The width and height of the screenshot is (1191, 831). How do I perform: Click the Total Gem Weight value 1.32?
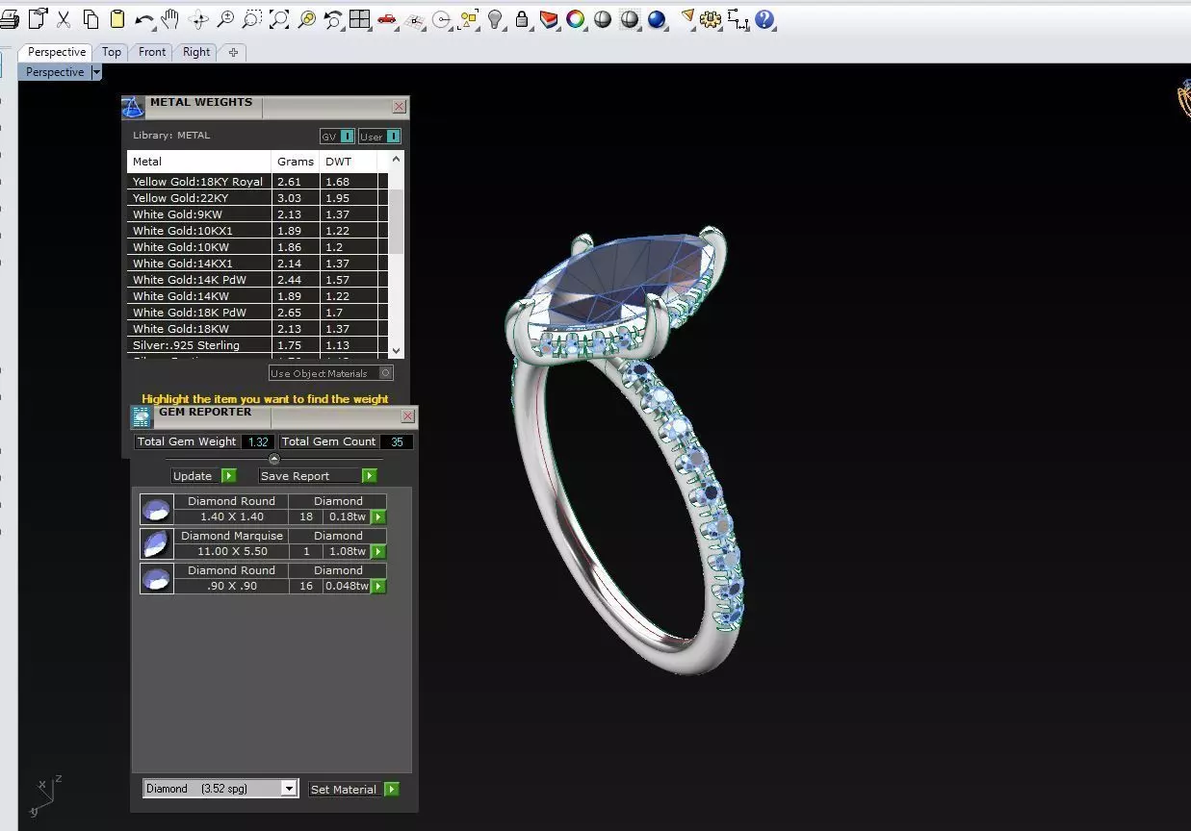258,441
